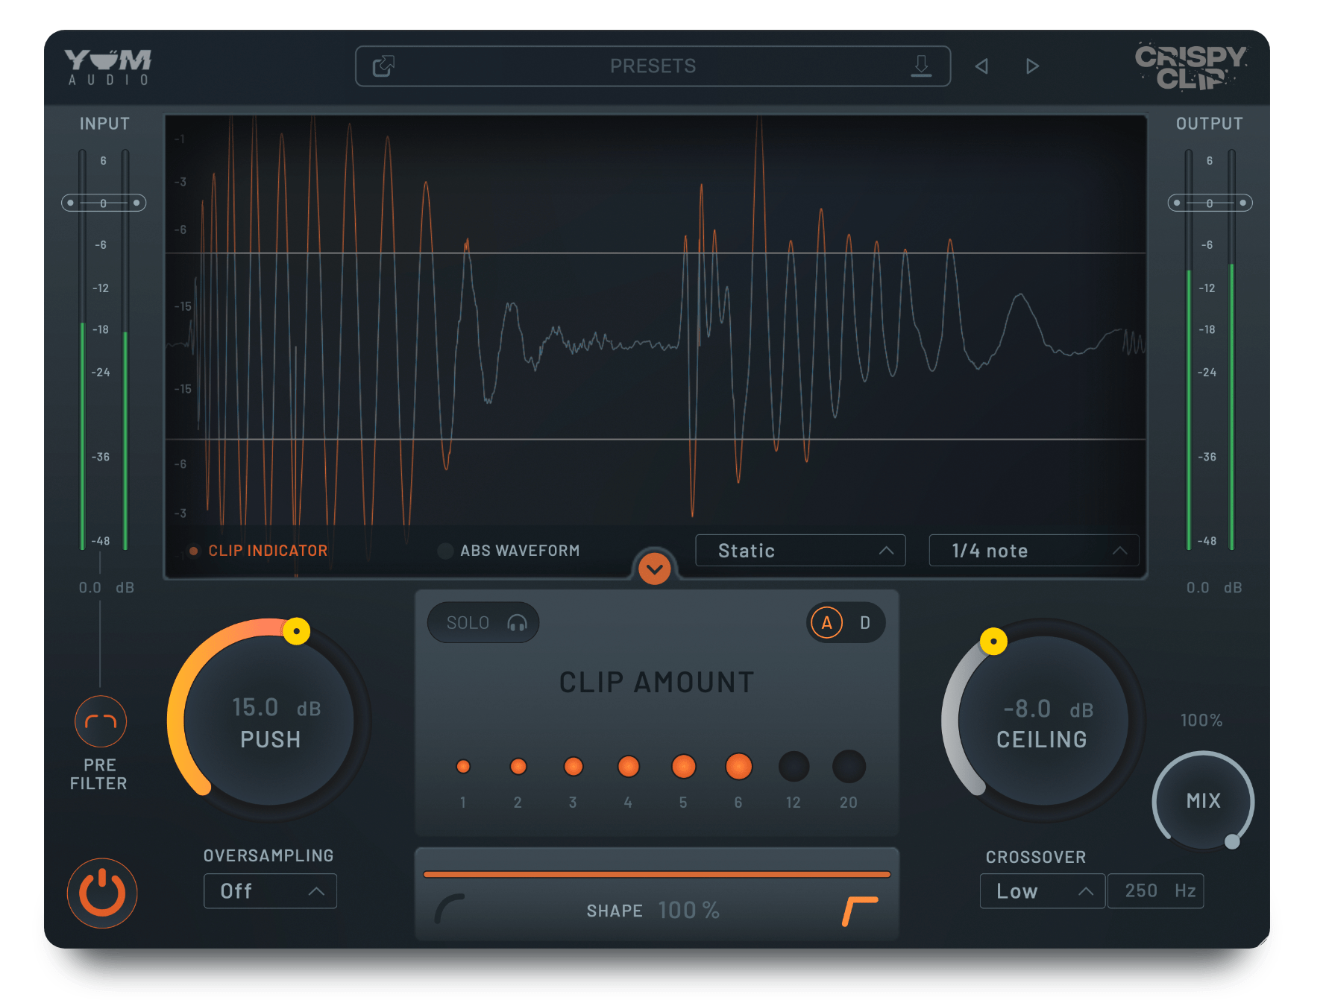This screenshot has height=1000, width=1329.
Task: Select the hard clip shape icon
Action: tap(860, 911)
